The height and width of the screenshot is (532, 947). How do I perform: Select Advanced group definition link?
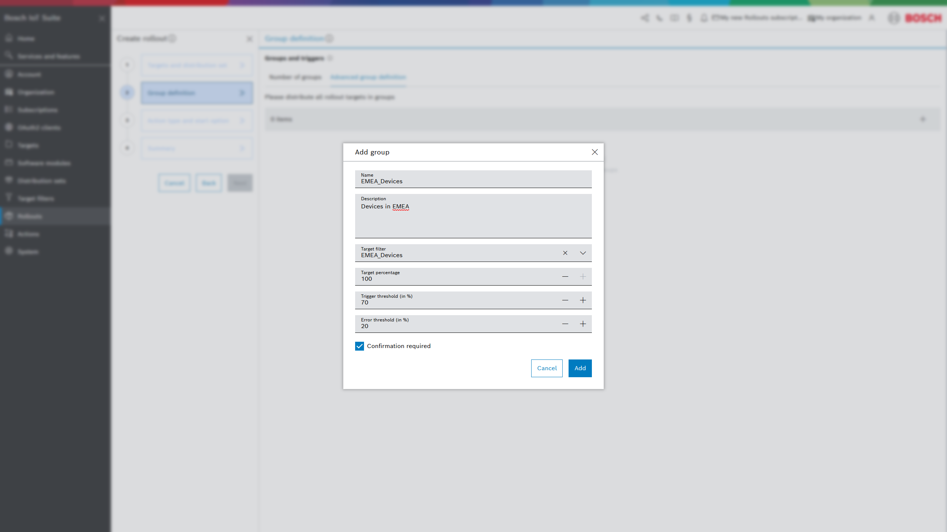(x=367, y=77)
